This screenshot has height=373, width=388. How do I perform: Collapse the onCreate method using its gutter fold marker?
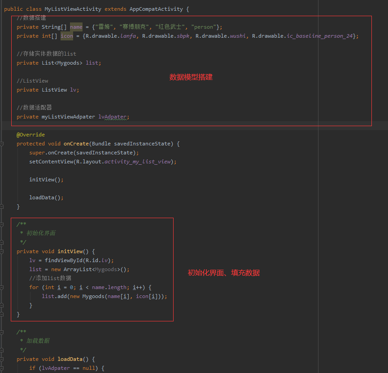click(x=2, y=144)
